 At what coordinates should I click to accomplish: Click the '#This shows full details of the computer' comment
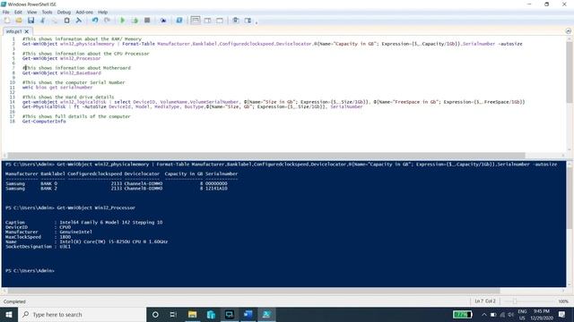point(76,116)
